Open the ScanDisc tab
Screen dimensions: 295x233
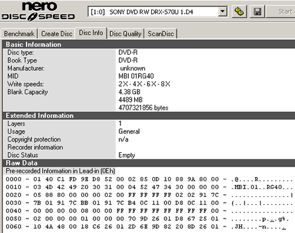(x=161, y=34)
